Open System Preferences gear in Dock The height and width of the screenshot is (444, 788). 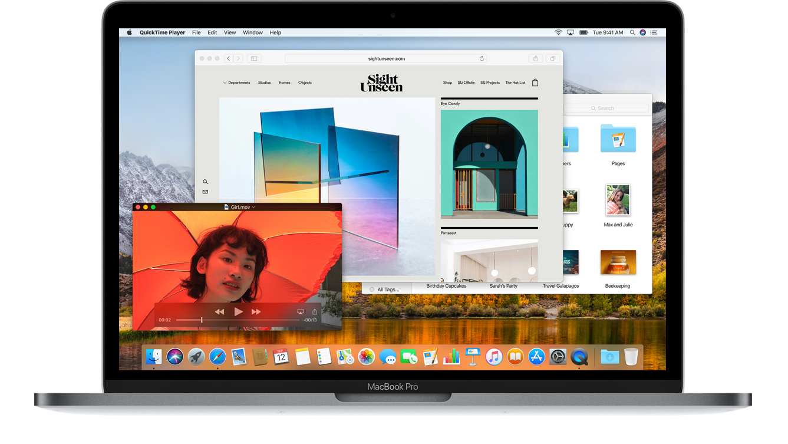(x=558, y=357)
